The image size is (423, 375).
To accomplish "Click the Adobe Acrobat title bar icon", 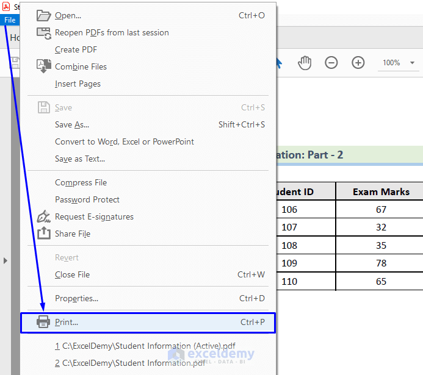I will tap(6, 7).
